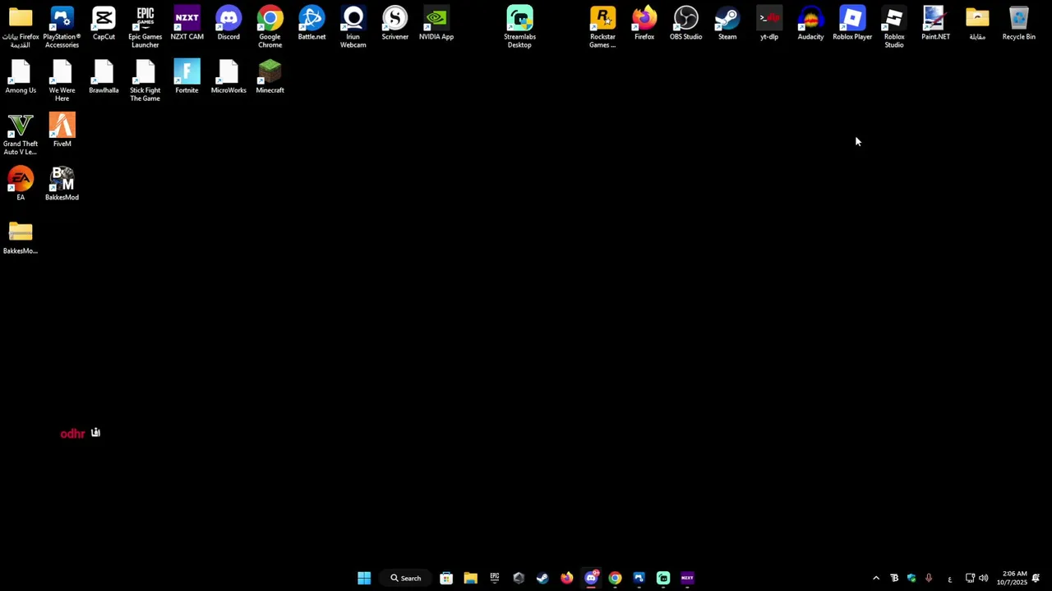Image resolution: width=1052 pixels, height=591 pixels.
Task: Select the Arabic-named folder beside Recycle Bin
Action: [977, 23]
